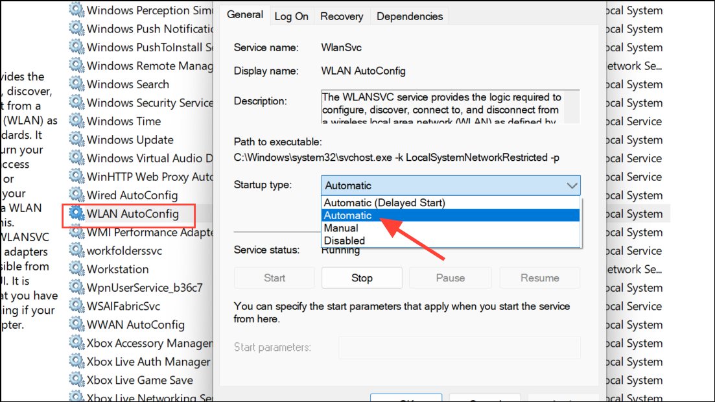Click the Startup type dropdown chevron
Image resolution: width=715 pixels, height=402 pixels.
[x=572, y=185]
